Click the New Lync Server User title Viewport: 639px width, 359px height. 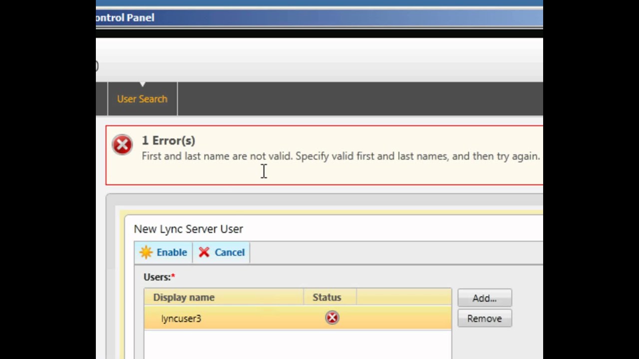188,229
